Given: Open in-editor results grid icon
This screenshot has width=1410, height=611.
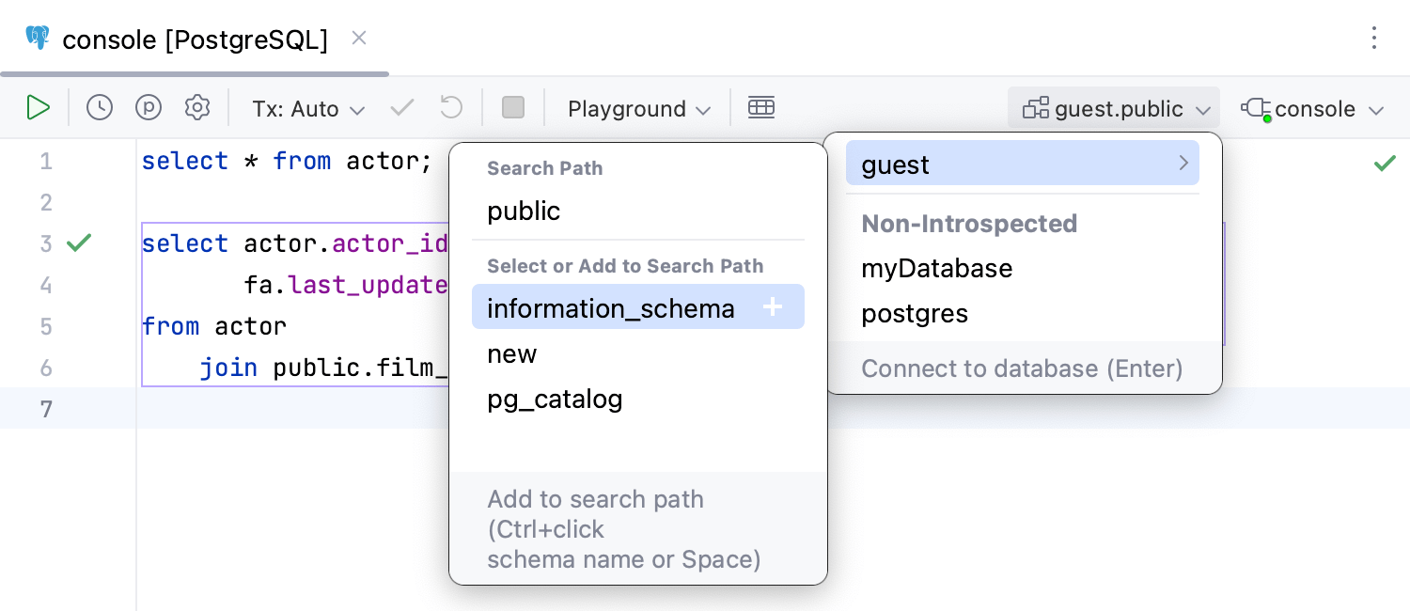Looking at the screenshot, I should pos(761,107).
